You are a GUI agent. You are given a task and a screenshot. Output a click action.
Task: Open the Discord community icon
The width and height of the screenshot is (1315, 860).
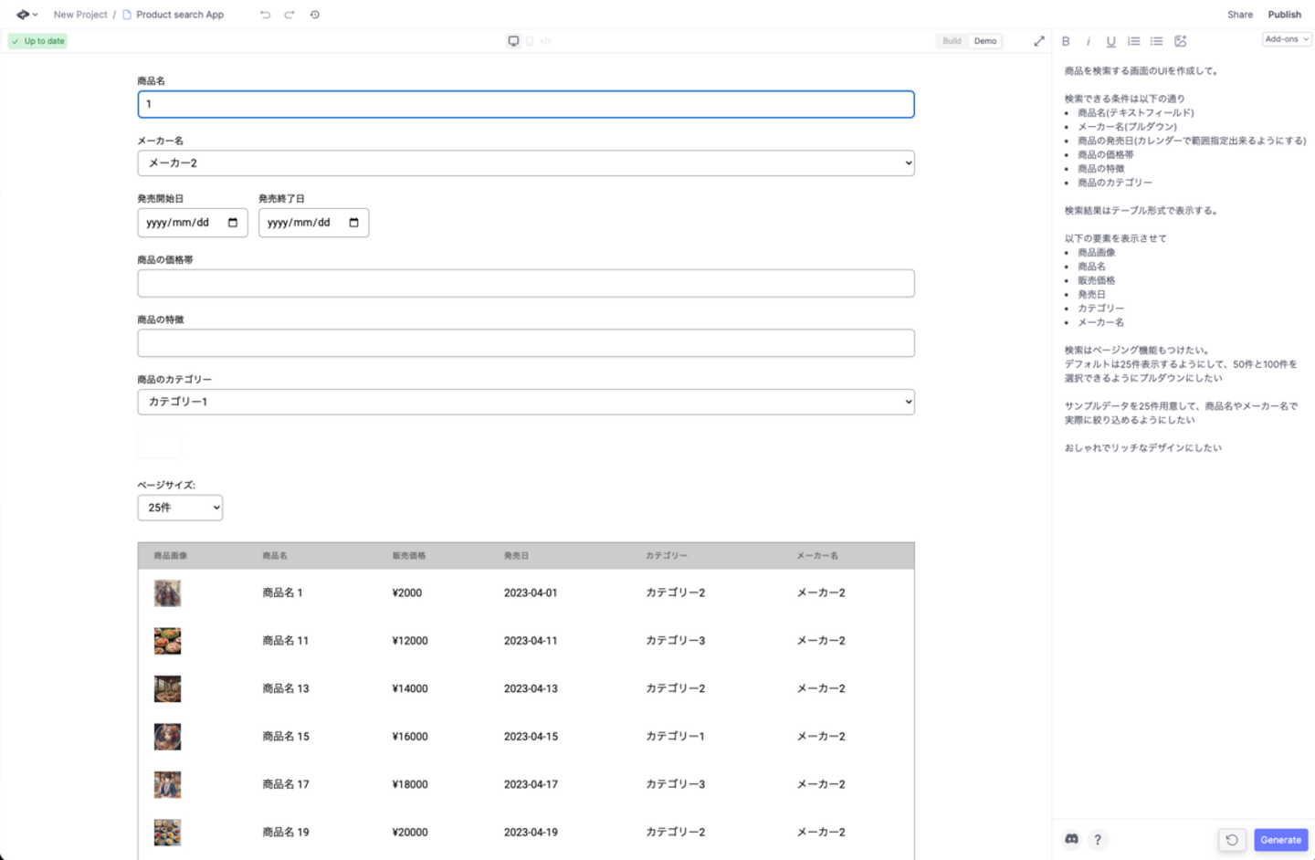[x=1071, y=839]
